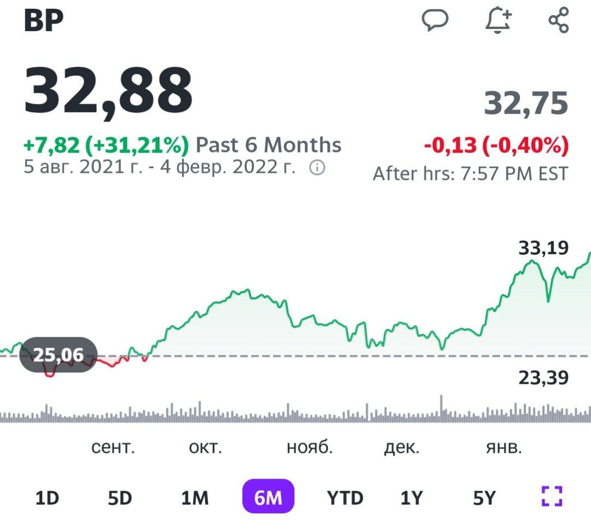The height and width of the screenshot is (520, 591).
Task: Click the info icon beside date range
Action: (317, 168)
